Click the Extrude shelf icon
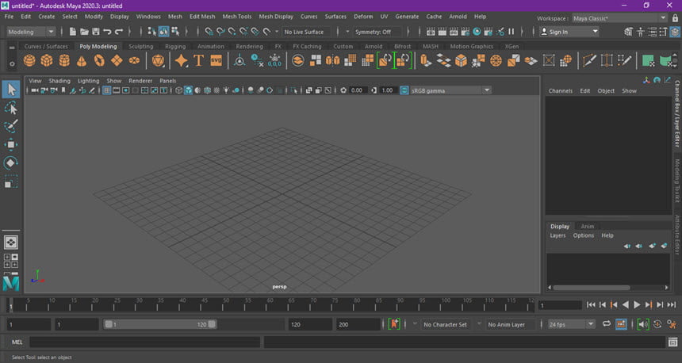682x363 pixels. tap(426, 60)
